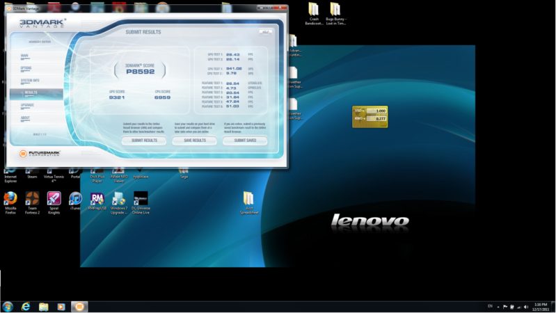The height and width of the screenshot is (313, 556).
Task: Click the network signal tray icon
Action: click(518, 307)
